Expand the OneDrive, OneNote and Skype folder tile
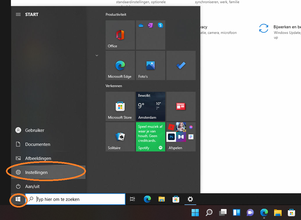Image resolution: width=301 pixels, height=220 pixels. click(150, 35)
